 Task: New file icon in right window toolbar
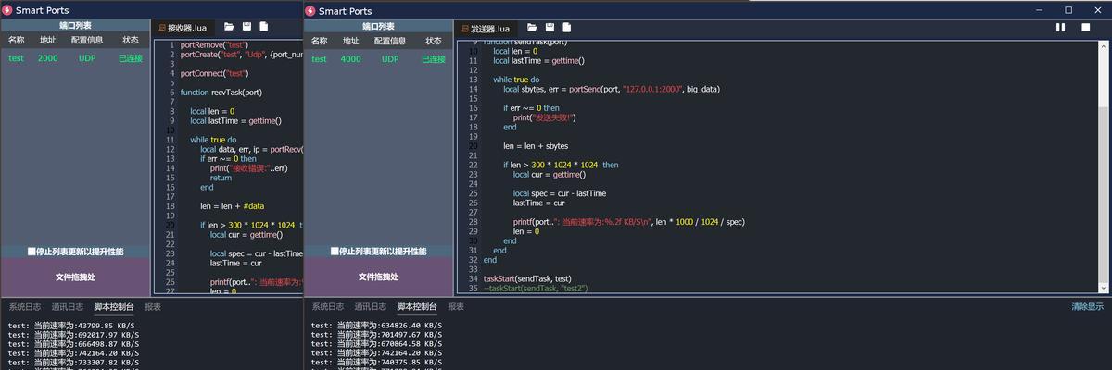pyautogui.click(x=567, y=27)
